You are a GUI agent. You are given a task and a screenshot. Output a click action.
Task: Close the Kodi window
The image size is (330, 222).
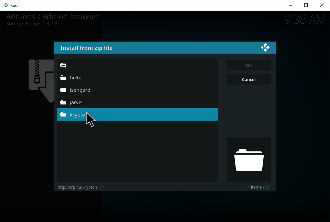tap(322, 5)
